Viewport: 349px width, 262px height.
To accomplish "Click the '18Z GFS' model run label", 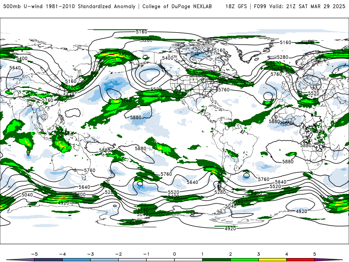I will [236, 6].
